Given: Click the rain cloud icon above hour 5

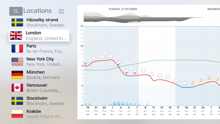Looking at the screenshot, I should [127, 72].
